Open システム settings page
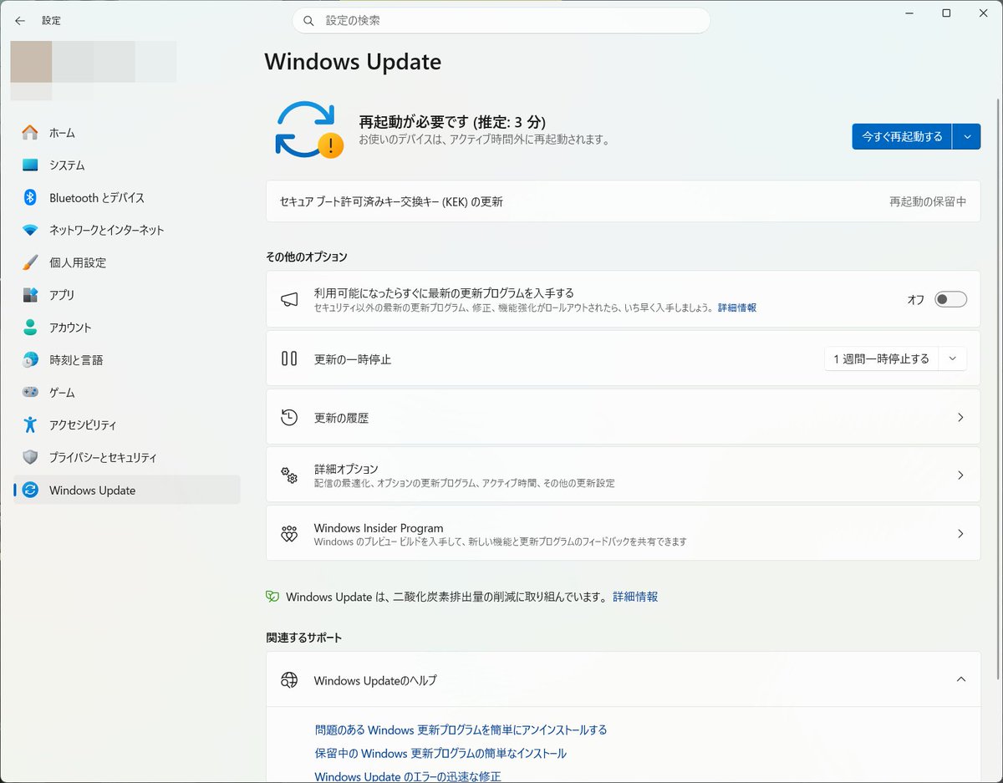Image resolution: width=1003 pixels, height=783 pixels. (x=127, y=165)
